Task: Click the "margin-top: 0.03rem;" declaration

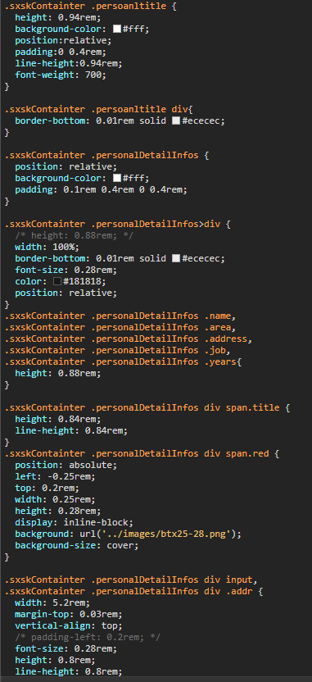Action: [69, 614]
